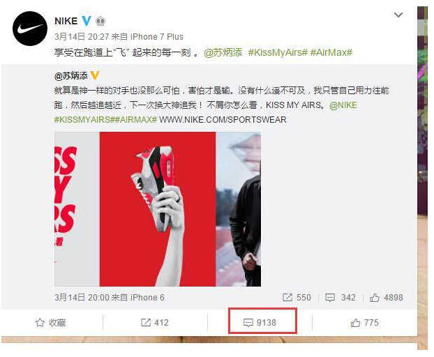
Task: Repost this post showing 412 forwards
Action: pyautogui.click(x=154, y=322)
